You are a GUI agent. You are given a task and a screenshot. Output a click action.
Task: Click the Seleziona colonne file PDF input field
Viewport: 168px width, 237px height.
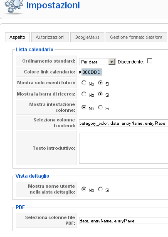point(124,221)
